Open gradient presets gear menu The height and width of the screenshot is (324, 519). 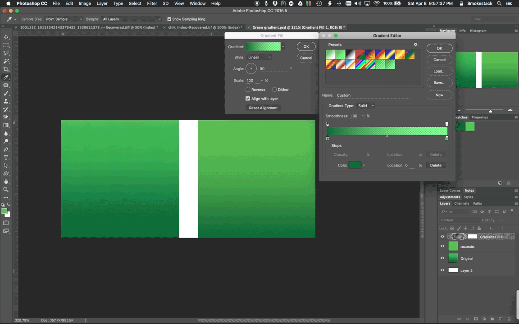[x=416, y=45]
